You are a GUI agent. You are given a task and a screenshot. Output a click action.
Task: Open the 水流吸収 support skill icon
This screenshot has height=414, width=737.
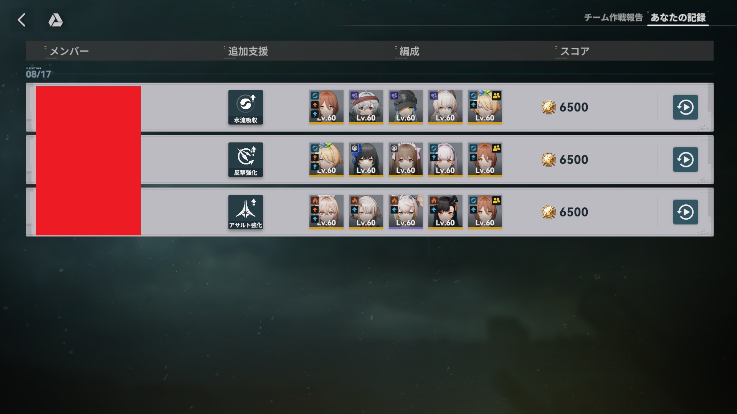tap(246, 107)
